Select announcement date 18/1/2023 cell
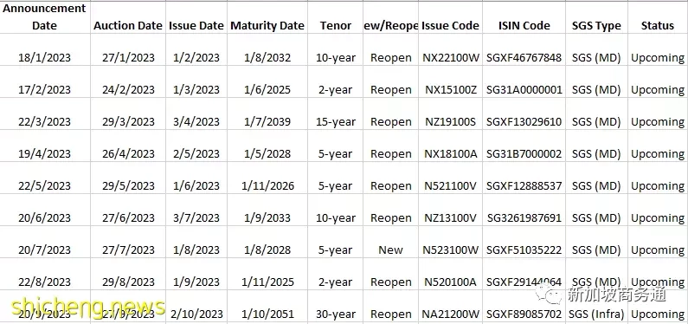The width and height of the screenshot is (688, 324). pos(45,50)
